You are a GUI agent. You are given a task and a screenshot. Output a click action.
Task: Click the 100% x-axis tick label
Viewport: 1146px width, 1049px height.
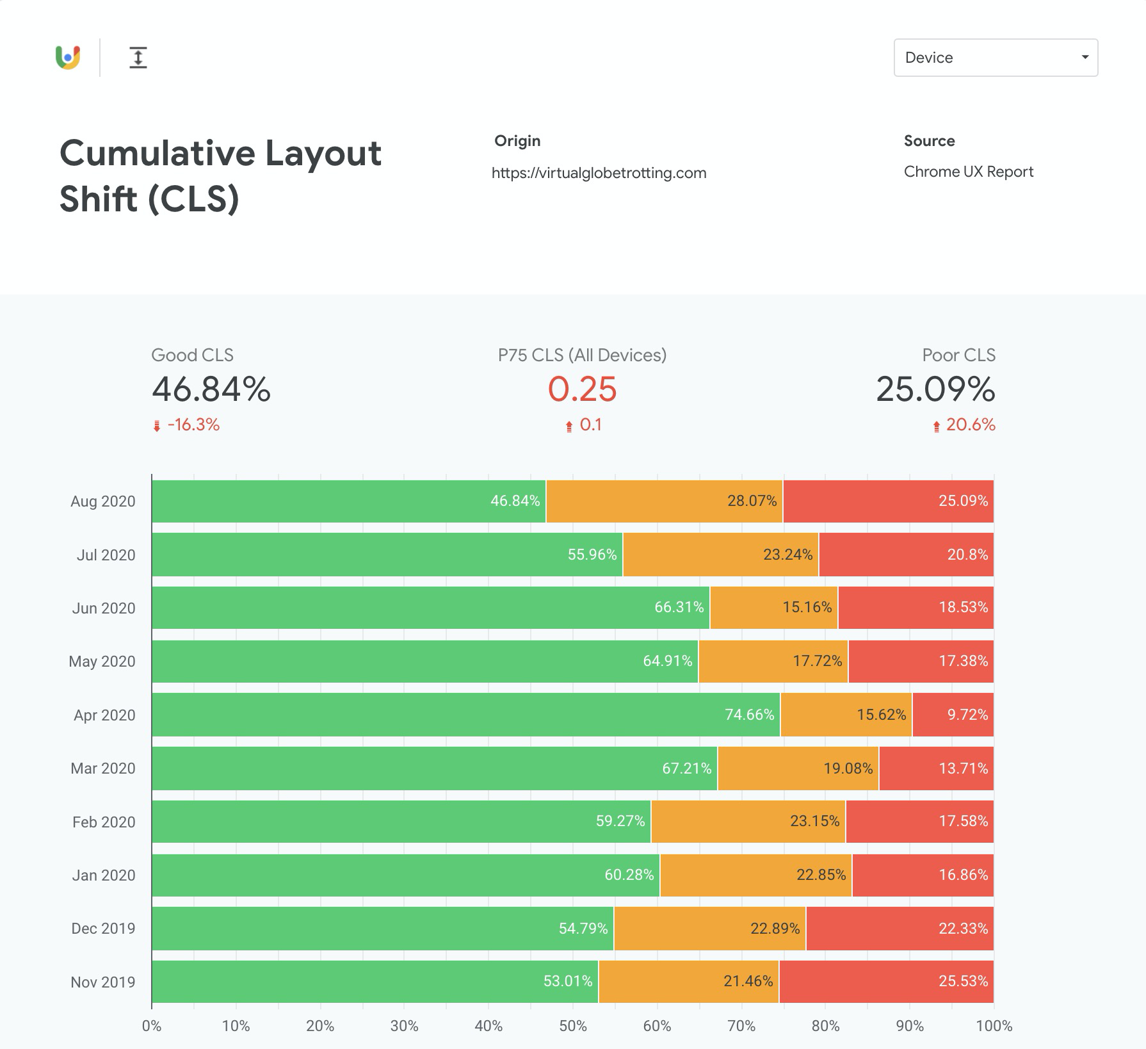(994, 1026)
